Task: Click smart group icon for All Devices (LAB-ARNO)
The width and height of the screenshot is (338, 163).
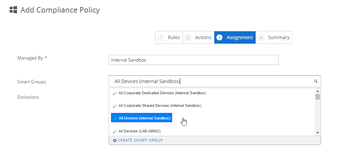Action: (x=115, y=131)
